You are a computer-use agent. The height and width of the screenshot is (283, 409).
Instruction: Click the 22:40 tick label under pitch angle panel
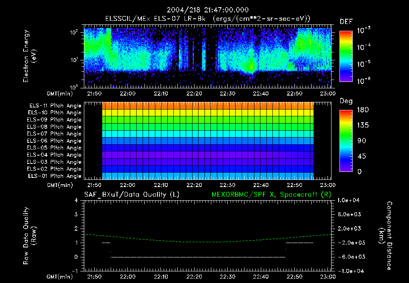click(x=261, y=185)
